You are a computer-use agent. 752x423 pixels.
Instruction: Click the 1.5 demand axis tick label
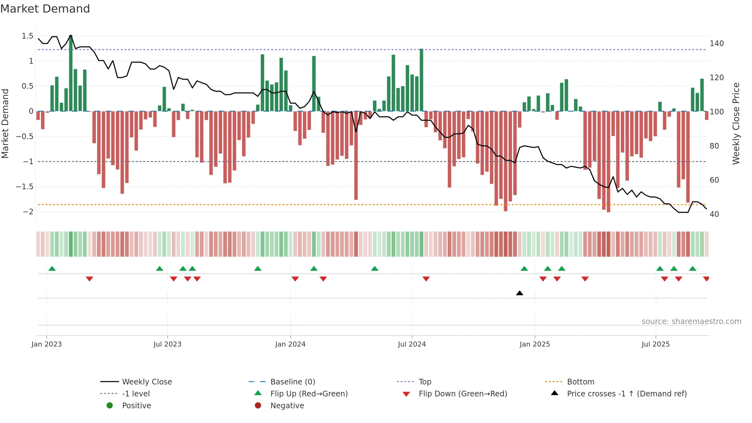28,36
